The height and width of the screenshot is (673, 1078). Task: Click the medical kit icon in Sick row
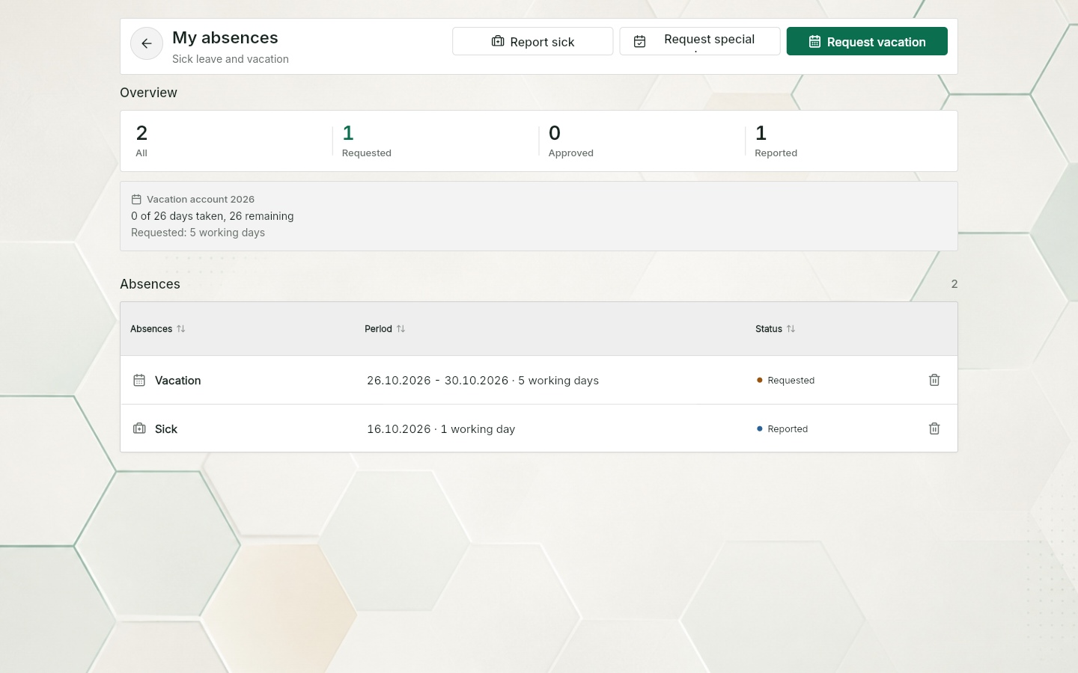(x=139, y=428)
